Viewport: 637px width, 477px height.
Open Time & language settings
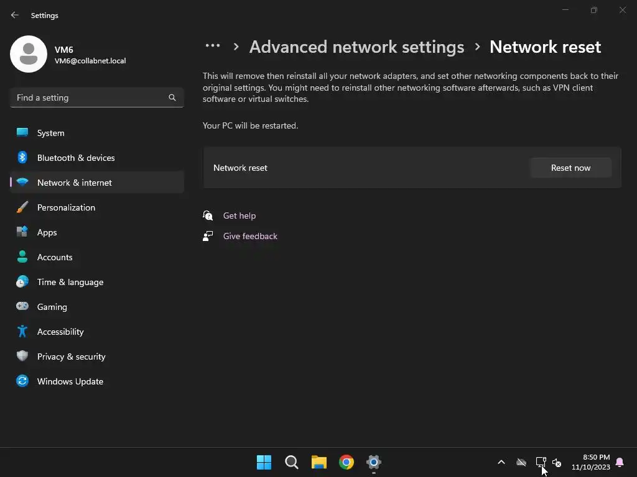[x=70, y=282]
